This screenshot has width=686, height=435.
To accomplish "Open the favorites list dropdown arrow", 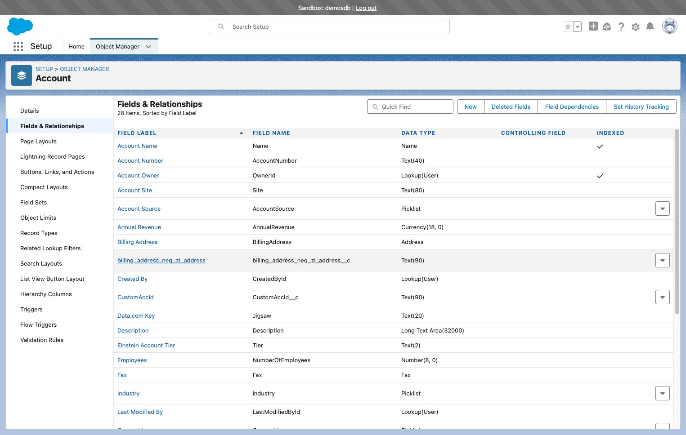I will [x=578, y=27].
